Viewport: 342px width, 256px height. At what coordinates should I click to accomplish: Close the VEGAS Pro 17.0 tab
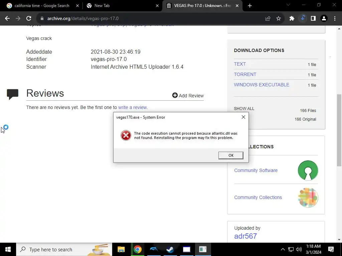(x=237, y=6)
